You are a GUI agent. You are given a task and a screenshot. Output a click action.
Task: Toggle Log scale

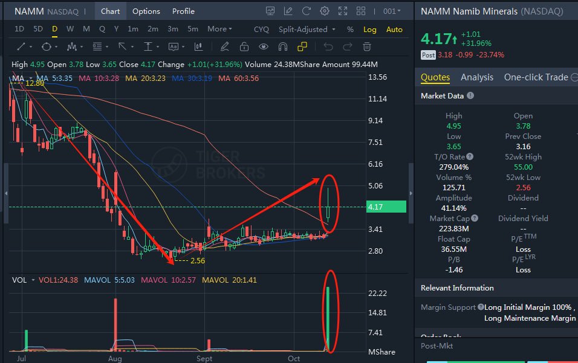pyautogui.click(x=370, y=30)
